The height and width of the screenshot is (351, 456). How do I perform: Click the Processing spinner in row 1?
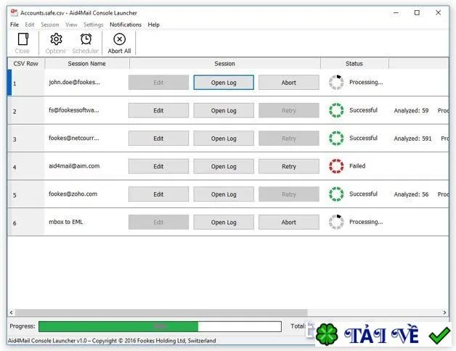point(336,83)
